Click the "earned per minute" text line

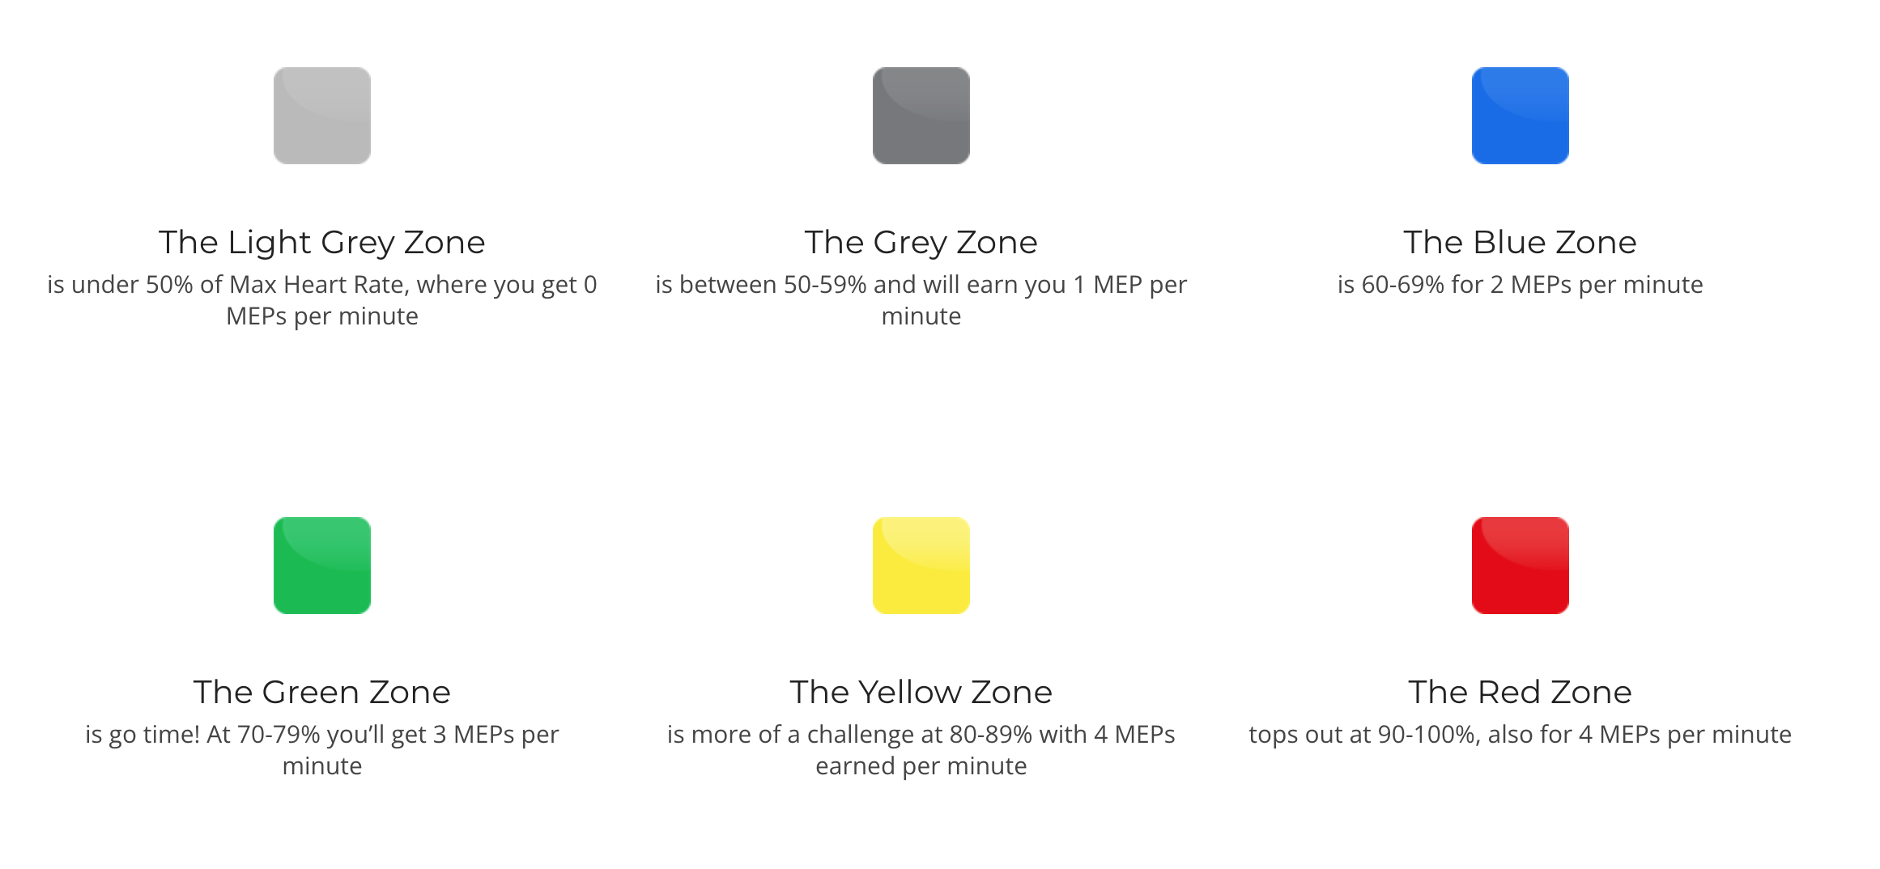(921, 766)
